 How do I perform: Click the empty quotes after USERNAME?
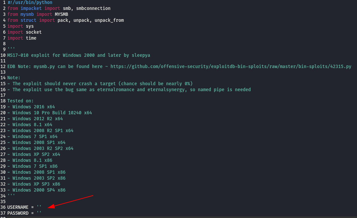coord(39,207)
